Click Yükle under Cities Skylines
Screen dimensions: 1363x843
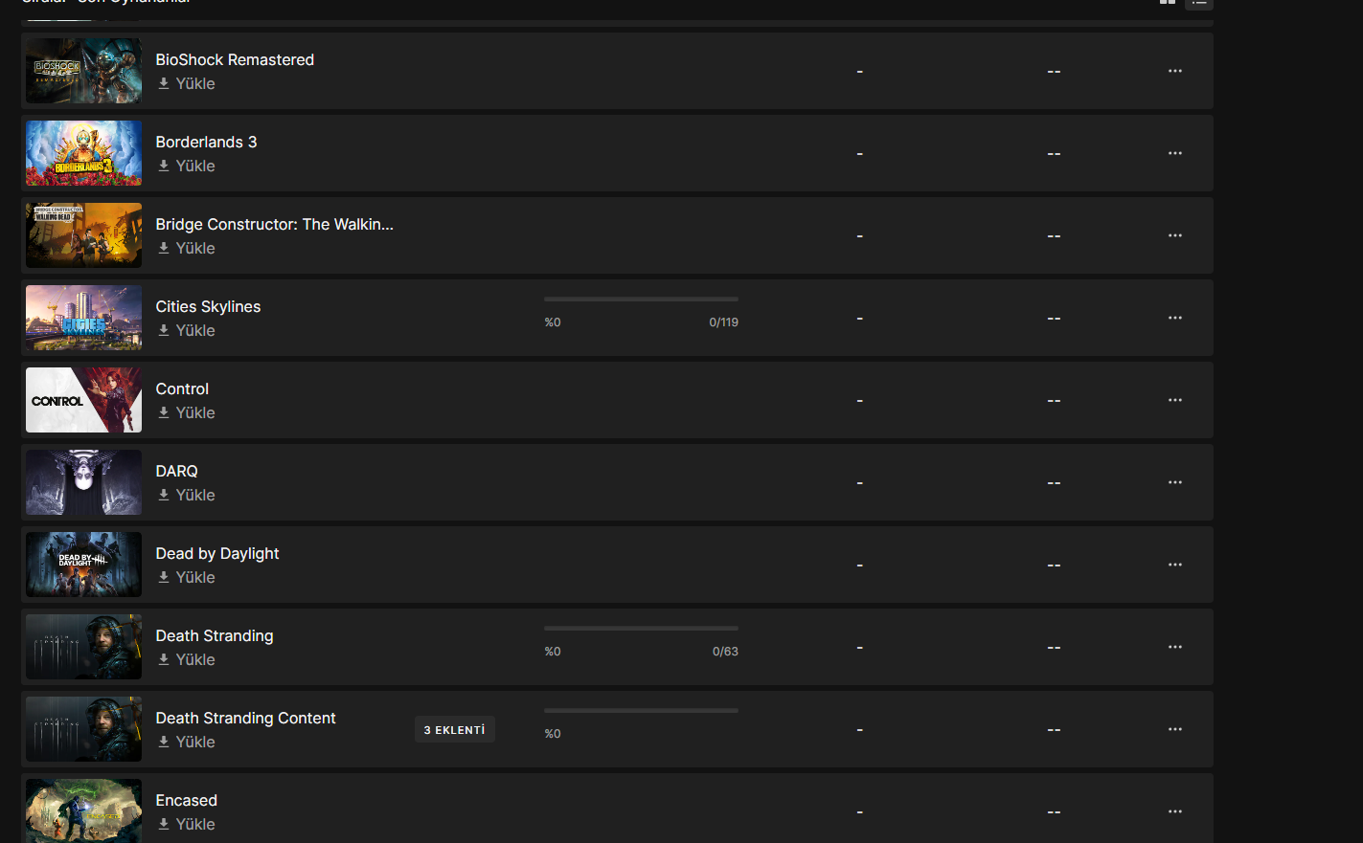(187, 330)
